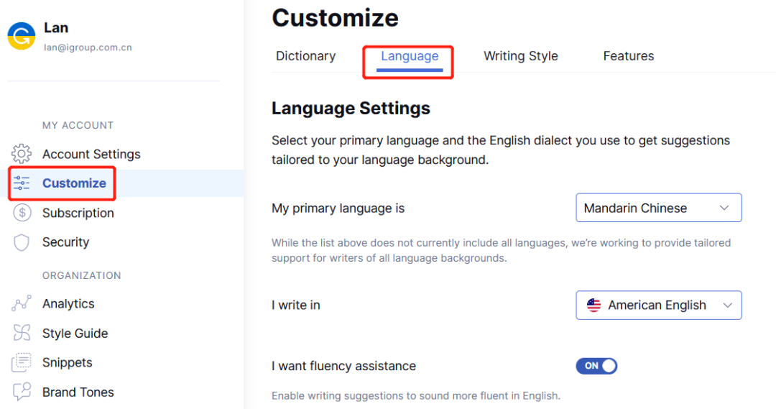Click the Style Guide pinwheel icon

pyautogui.click(x=22, y=334)
